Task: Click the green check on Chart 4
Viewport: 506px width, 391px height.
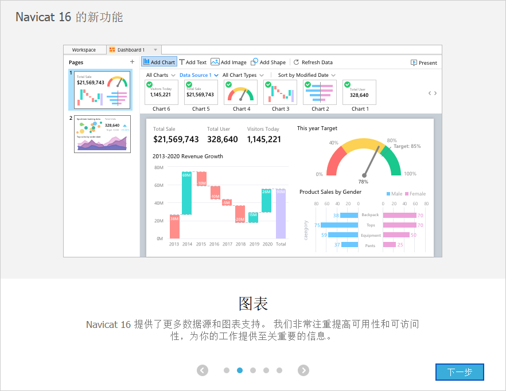Action: pyautogui.click(x=228, y=84)
